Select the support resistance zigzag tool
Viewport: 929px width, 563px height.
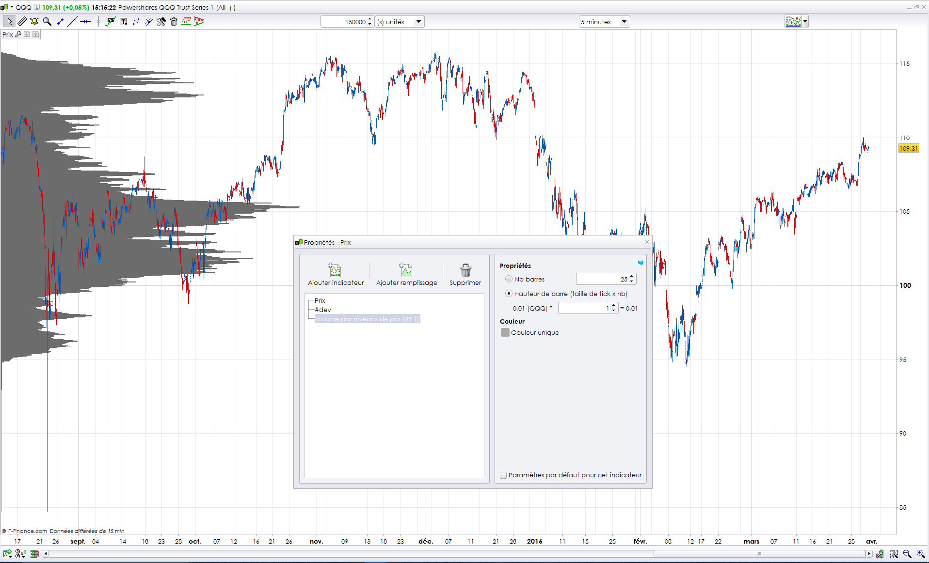tap(186, 21)
